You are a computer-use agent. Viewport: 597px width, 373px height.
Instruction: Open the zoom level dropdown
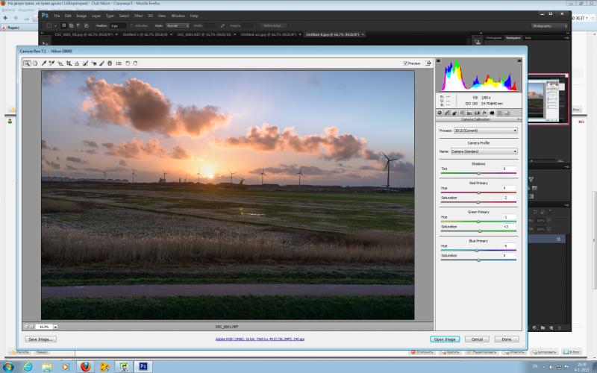[x=55, y=327]
